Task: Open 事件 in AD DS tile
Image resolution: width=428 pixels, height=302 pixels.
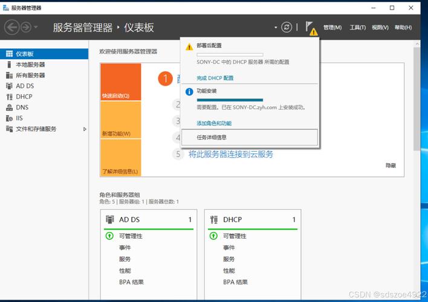Action: (125, 248)
